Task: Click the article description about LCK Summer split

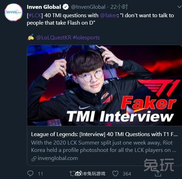Action: pyautogui.click(x=104, y=147)
